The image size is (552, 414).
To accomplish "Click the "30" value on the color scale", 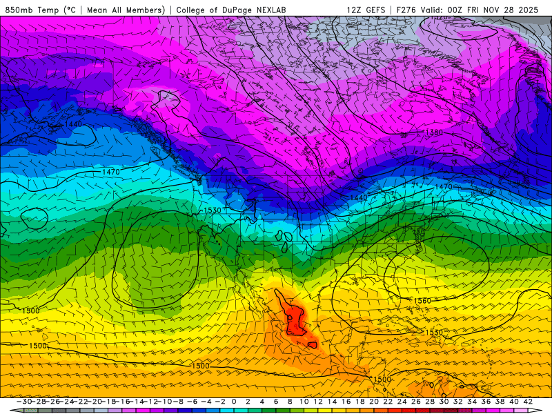I will pos(444,402).
